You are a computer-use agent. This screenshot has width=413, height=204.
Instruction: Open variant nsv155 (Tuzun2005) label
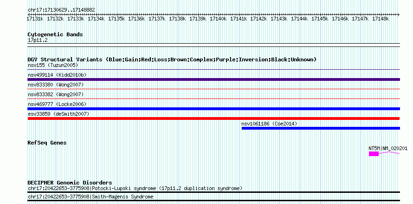tap(53, 65)
